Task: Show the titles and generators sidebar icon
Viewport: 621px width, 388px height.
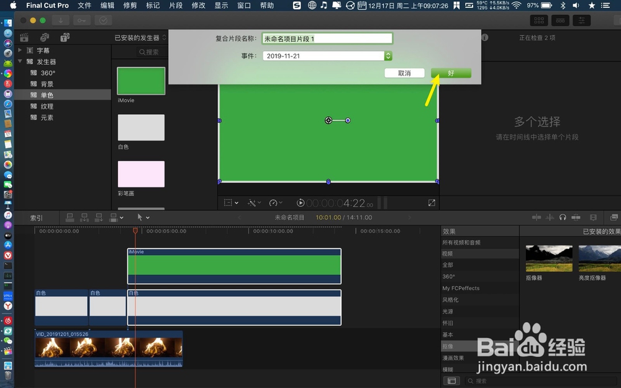Action: tap(65, 38)
